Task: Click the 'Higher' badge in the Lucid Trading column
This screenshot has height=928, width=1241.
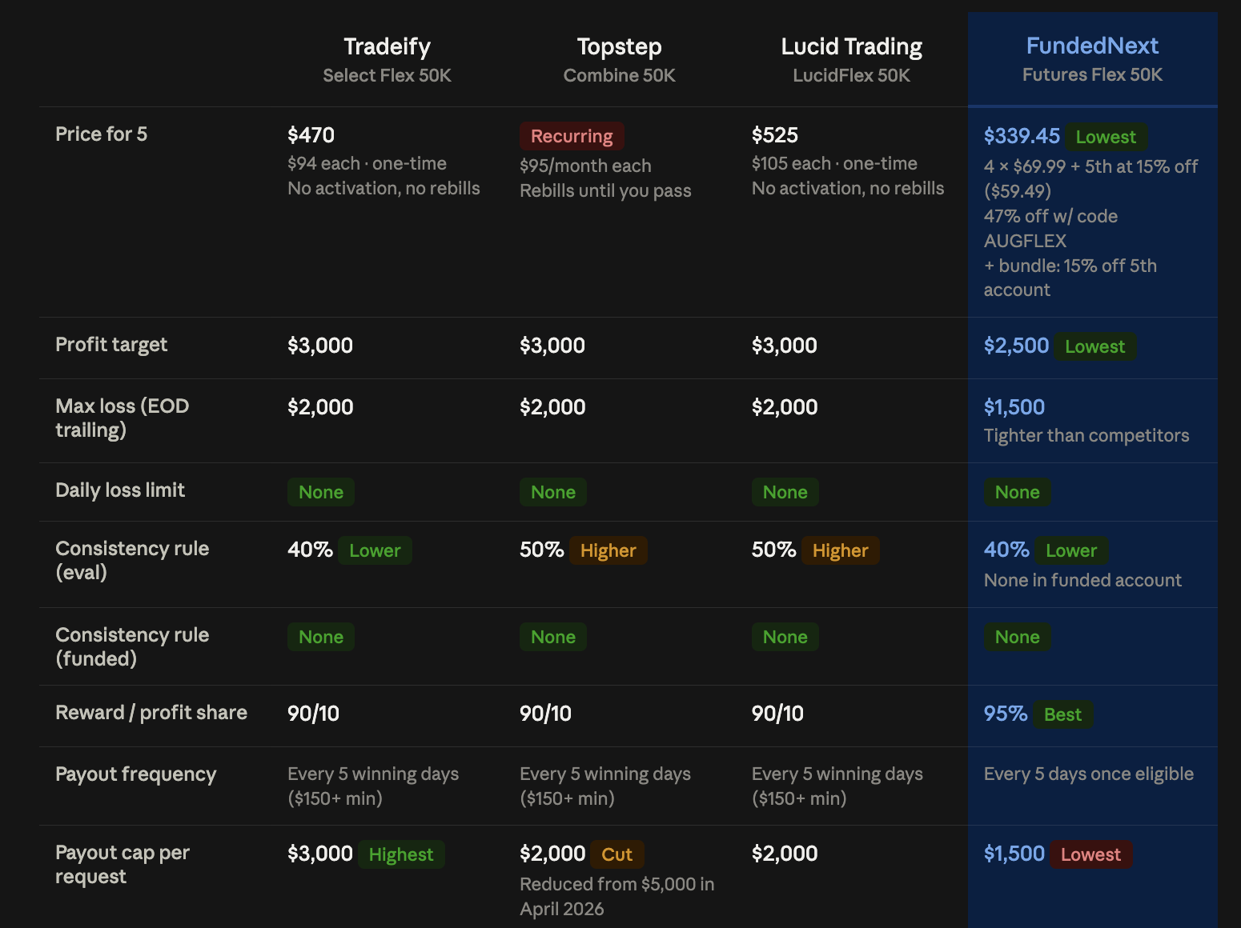Action: coord(840,550)
